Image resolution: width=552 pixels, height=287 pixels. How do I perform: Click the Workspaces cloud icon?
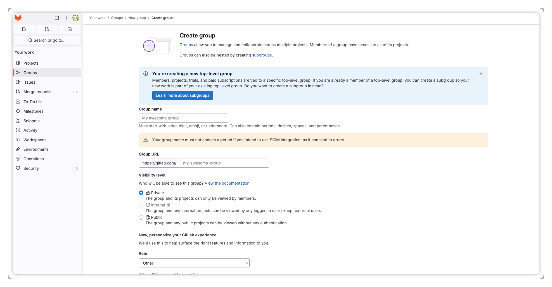point(18,140)
